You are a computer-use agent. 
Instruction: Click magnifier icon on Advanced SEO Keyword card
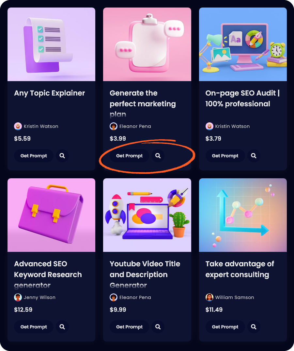pos(62,326)
